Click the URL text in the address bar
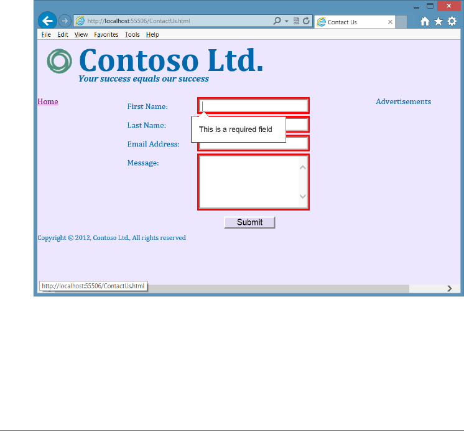This screenshot has height=431, width=464. click(139, 21)
